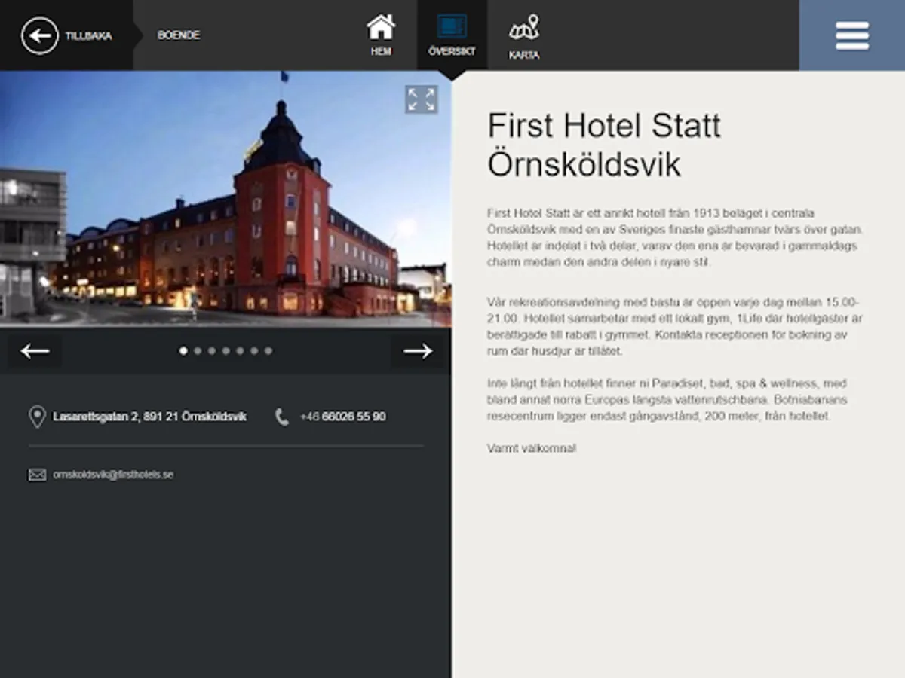Select the fourth gallery dot
The image size is (905, 678).
(x=225, y=350)
